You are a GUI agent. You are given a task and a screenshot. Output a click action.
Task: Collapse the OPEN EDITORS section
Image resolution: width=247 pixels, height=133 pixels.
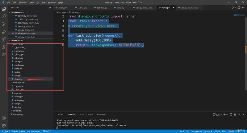(17, 12)
